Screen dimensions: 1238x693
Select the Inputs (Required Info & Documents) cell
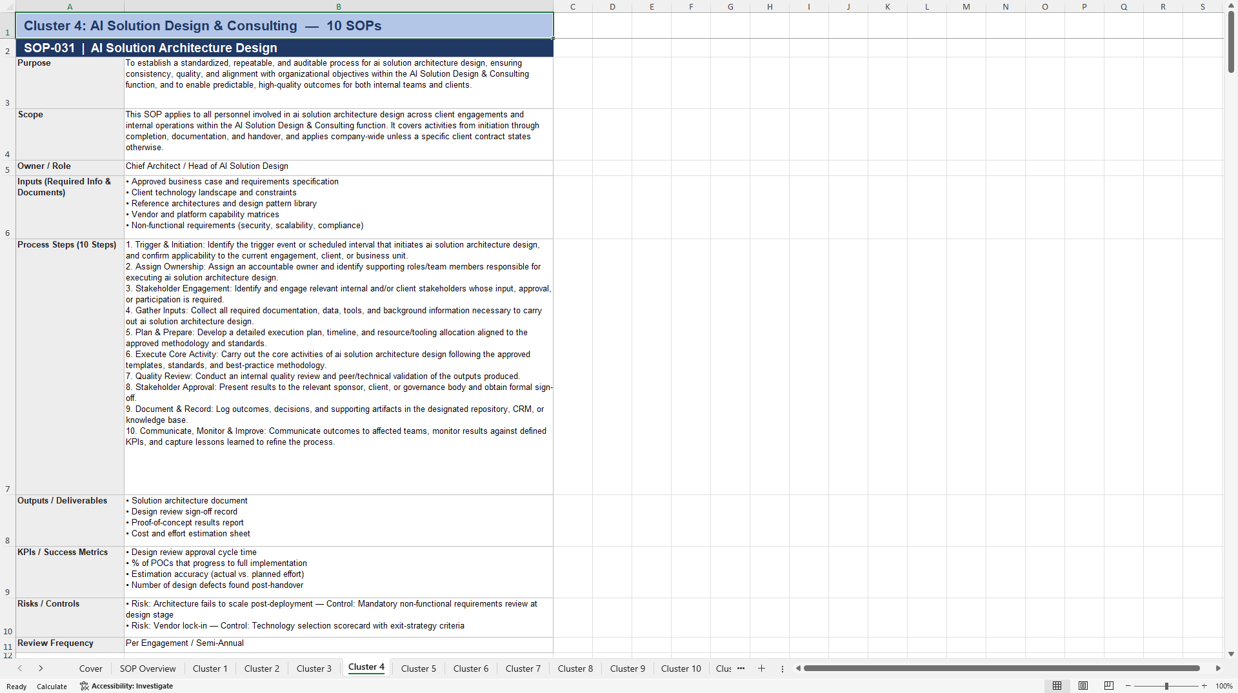click(70, 207)
